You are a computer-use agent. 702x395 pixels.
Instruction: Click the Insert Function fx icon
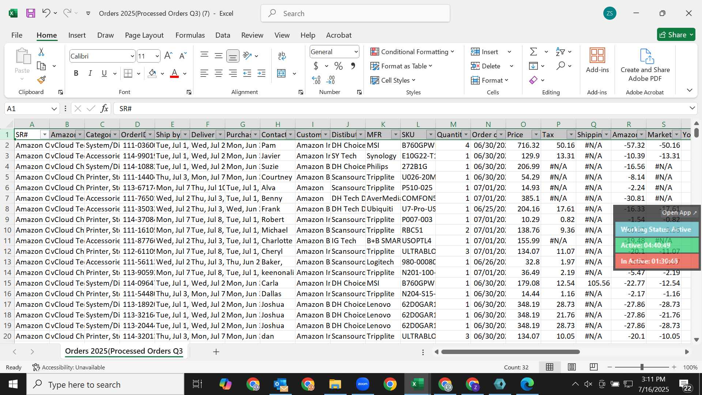[104, 108]
